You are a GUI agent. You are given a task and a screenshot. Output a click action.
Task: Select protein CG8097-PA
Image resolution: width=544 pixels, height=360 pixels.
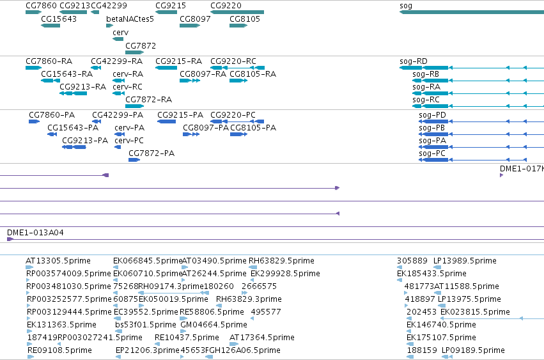[x=206, y=128]
